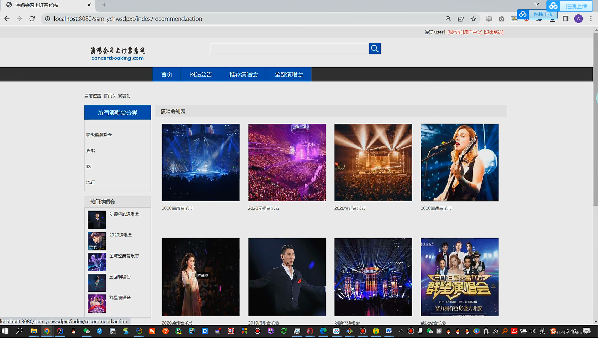The width and height of the screenshot is (598, 338).
Task: Open the 网站公告 navigation tab
Action: coord(201,74)
